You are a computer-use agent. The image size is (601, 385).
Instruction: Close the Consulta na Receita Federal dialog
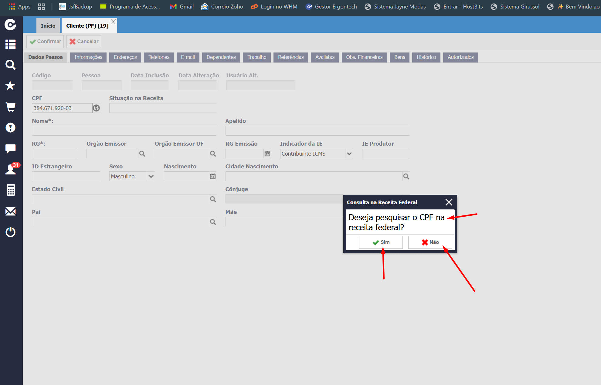(x=449, y=202)
